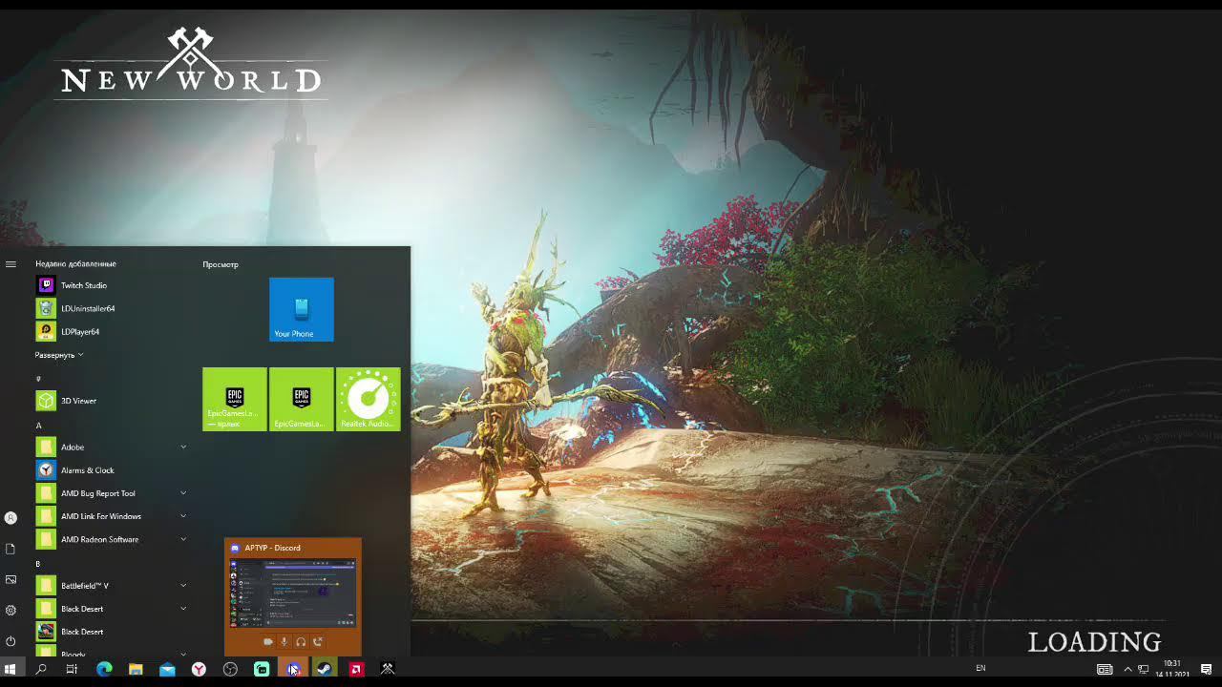The height and width of the screenshot is (687, 1222).
Task: Open the Epic Games Launcher tile marked ярлык
Action: coord(235,399)
